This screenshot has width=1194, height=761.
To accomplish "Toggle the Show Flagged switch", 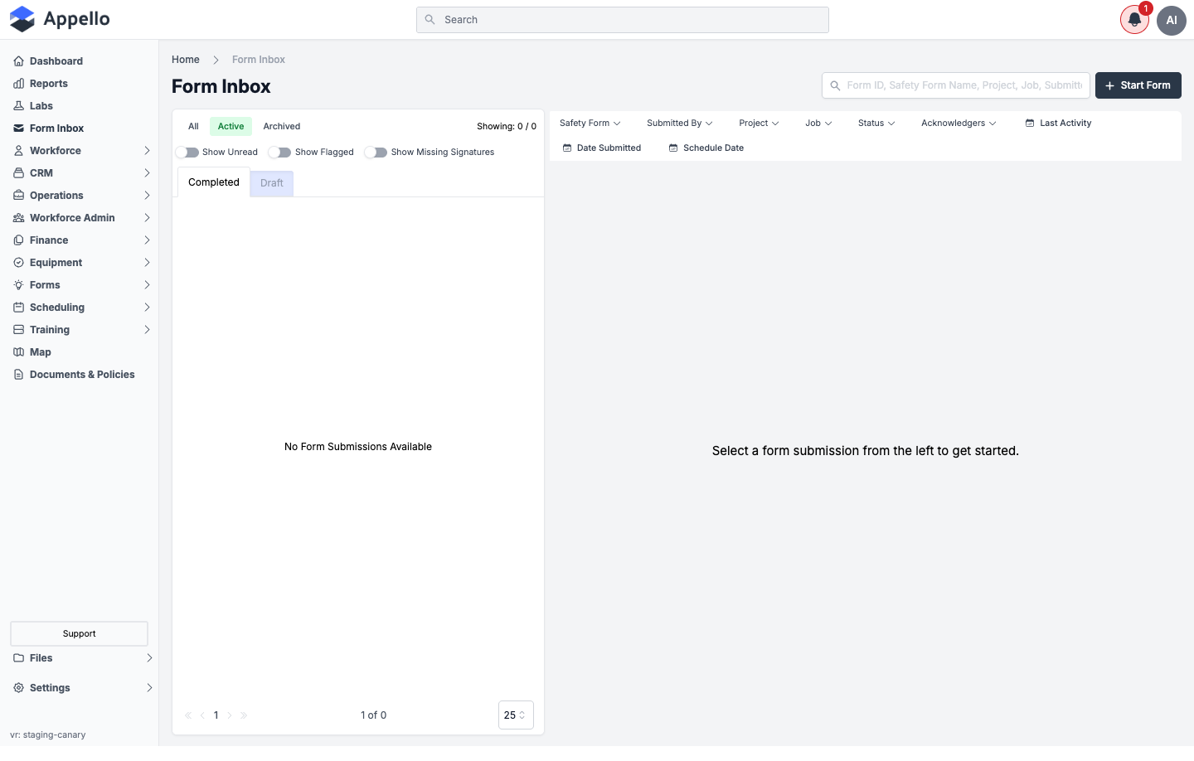I will (x=280, y=153).
